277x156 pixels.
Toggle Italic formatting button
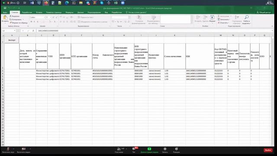click(35, 22)
